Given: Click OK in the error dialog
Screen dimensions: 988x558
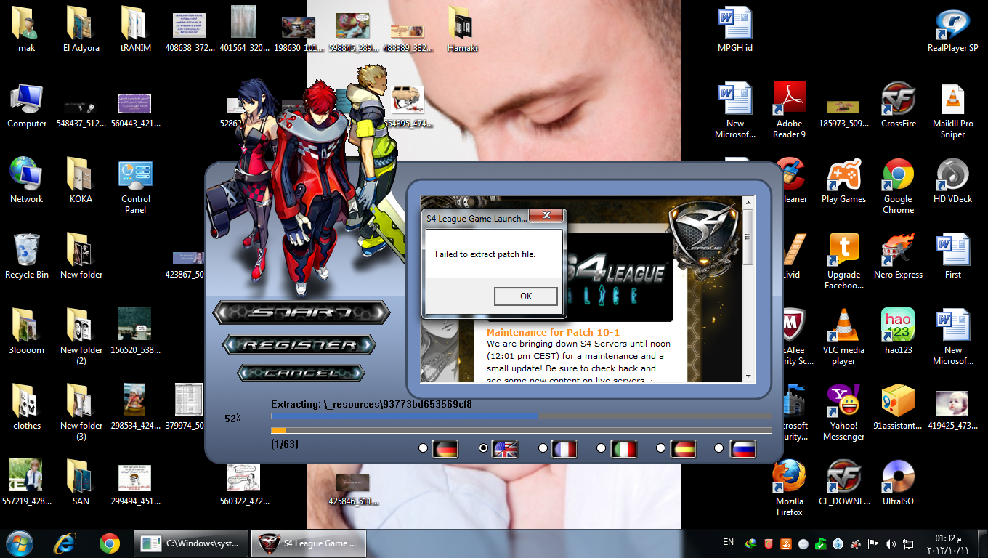Looking at the screenshot, I should [526, 296].
